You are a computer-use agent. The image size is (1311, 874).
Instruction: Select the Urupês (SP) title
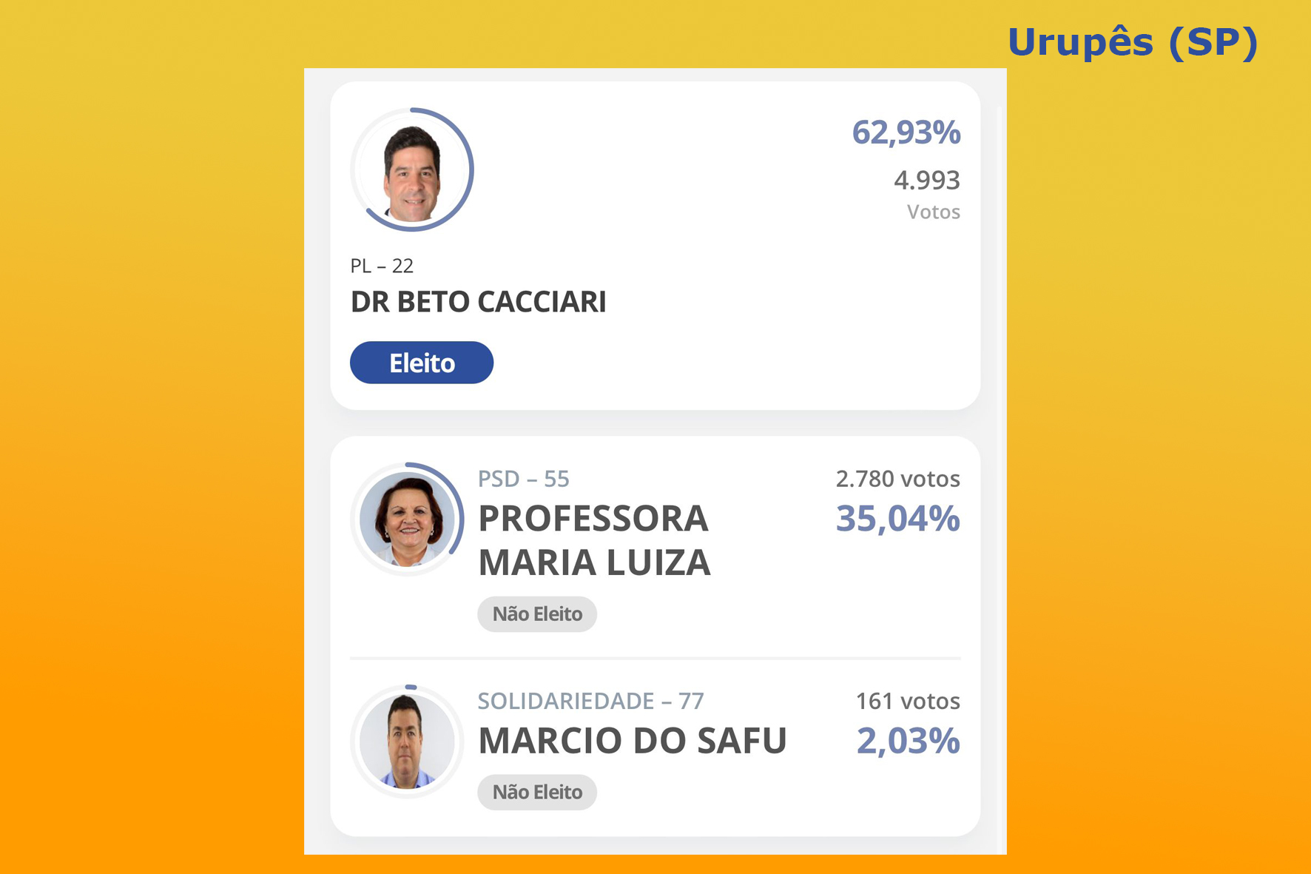pos(1133,42)
